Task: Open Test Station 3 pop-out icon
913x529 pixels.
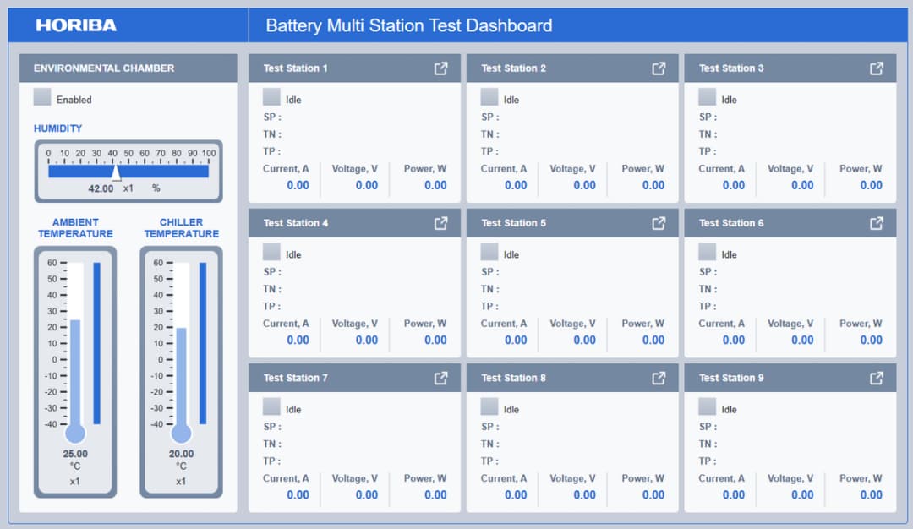Action: [x=877, y=68]
